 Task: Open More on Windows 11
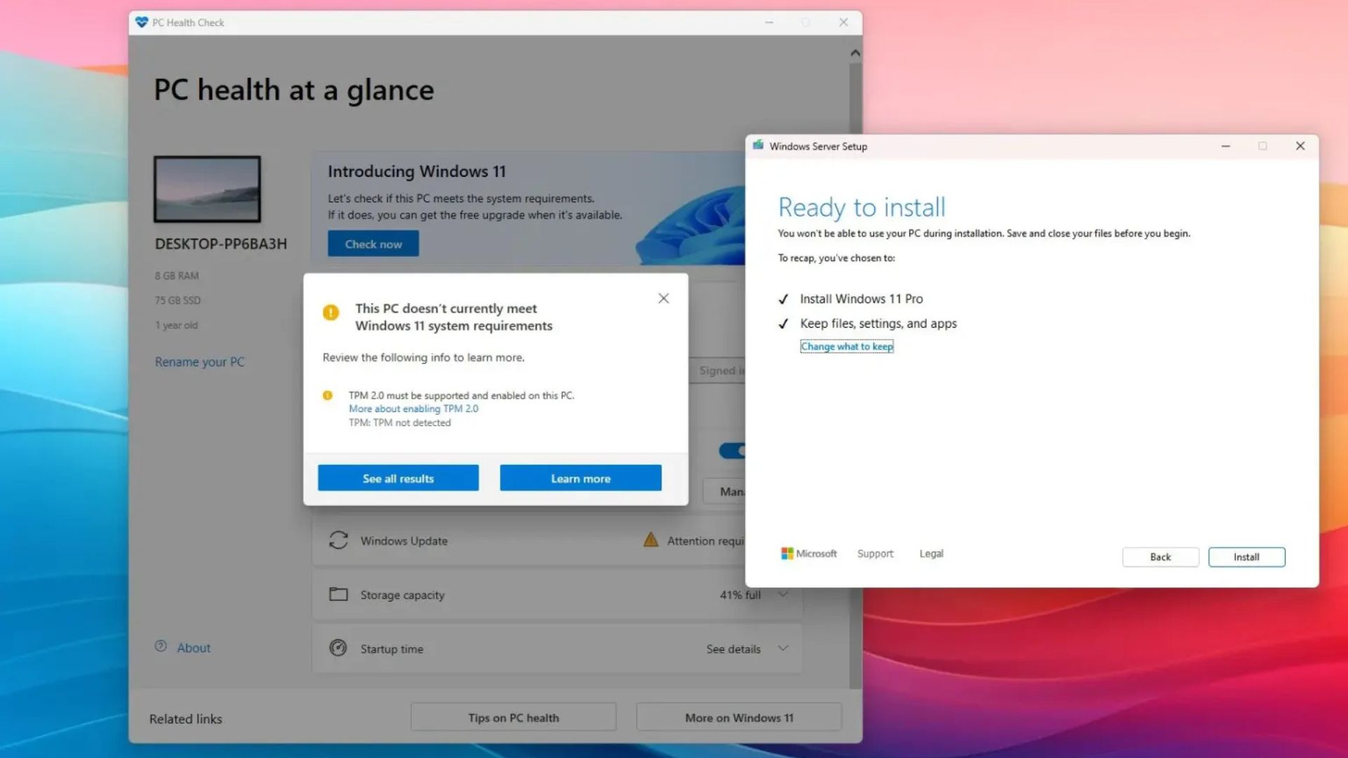[738, 717]
